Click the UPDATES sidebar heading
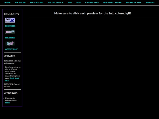159x119 pixels. 10,56
